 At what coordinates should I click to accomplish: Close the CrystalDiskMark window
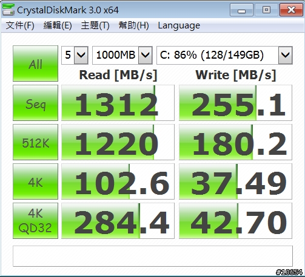pos(291,10)
